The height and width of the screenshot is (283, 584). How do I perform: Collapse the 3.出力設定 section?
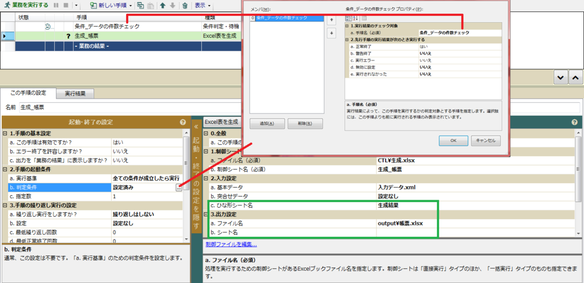point(206,215)
